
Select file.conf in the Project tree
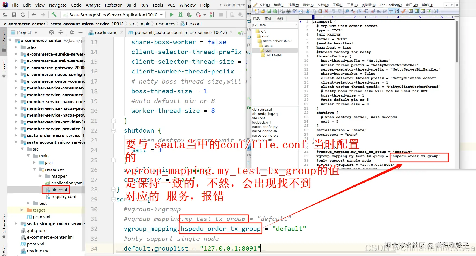click(x=59, y=190)
